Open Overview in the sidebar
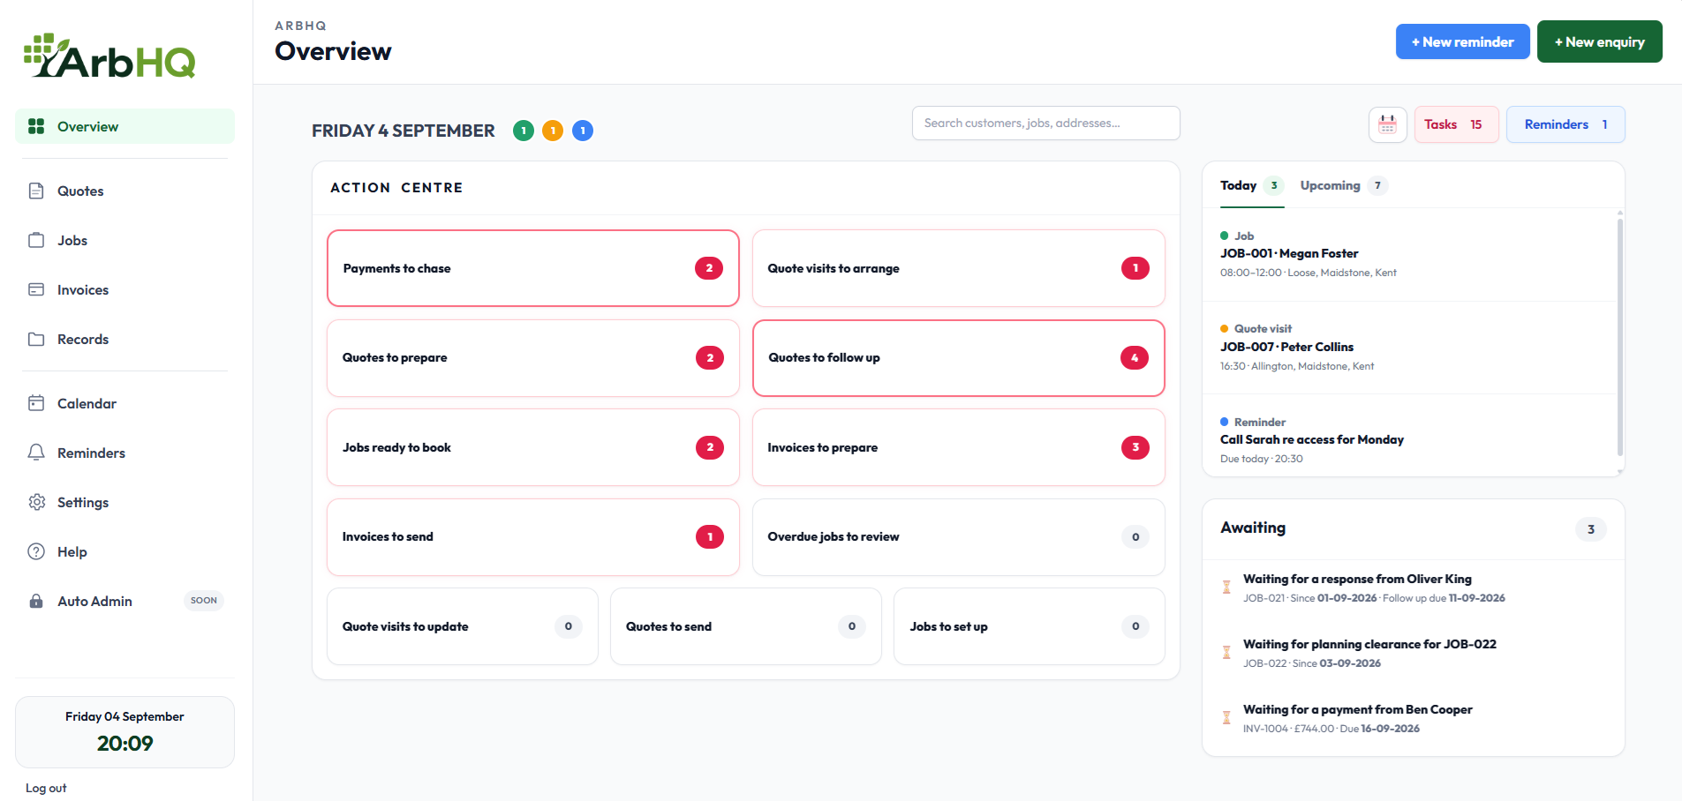 (124, 126)
